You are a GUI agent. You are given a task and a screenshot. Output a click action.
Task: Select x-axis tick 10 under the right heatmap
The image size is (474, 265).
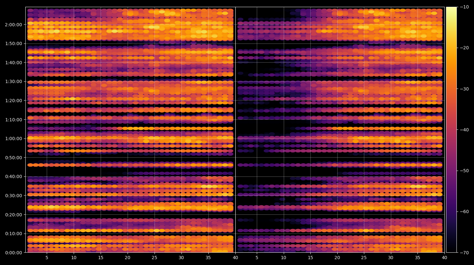click(283, 258)
